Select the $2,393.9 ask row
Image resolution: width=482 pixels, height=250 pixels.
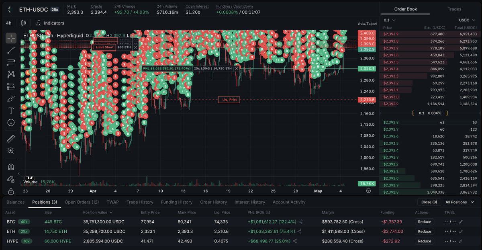click(430, 34)
